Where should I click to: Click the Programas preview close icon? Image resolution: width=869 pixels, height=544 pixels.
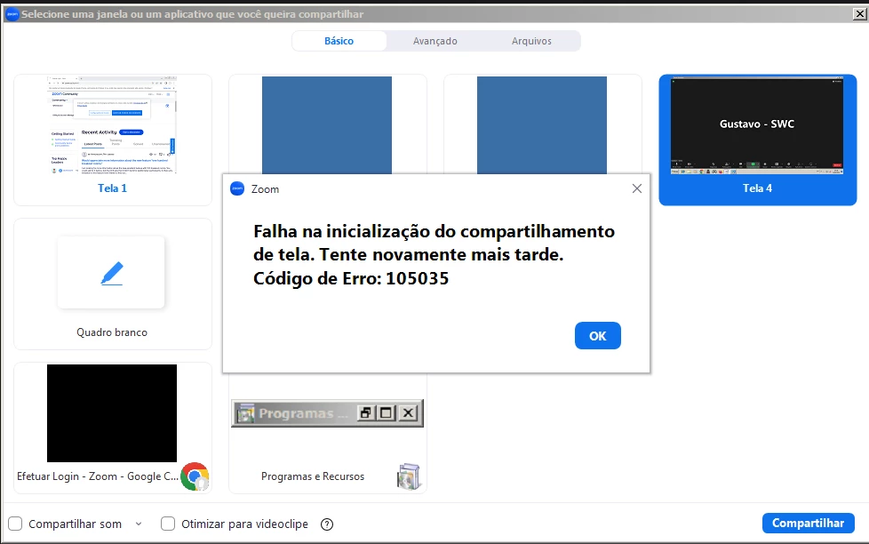[x=408, y=412]
